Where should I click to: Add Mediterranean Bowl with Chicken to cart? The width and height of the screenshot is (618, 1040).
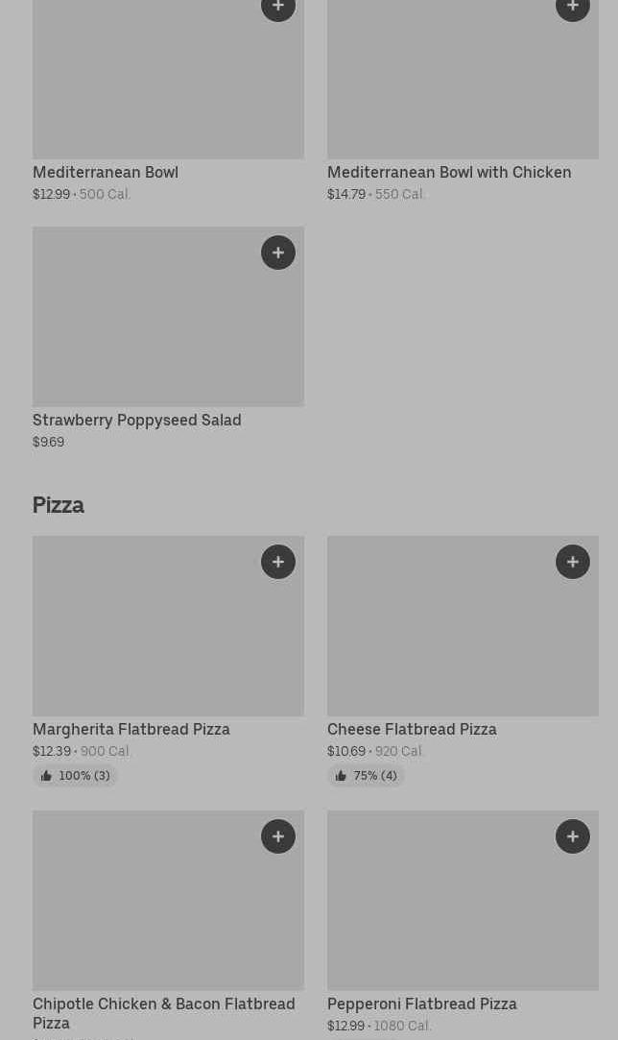point(573,8)
